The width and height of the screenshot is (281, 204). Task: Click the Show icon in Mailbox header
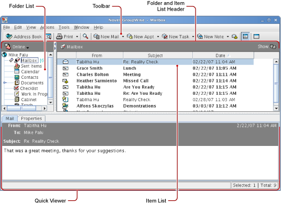point(273,47)
